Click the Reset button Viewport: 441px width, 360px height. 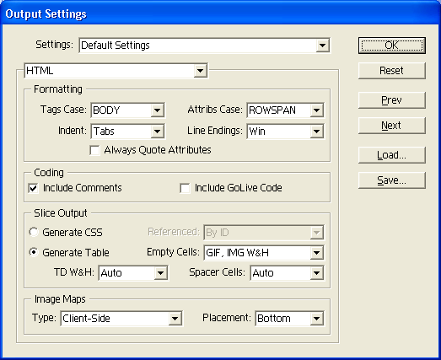click(392, 71)
